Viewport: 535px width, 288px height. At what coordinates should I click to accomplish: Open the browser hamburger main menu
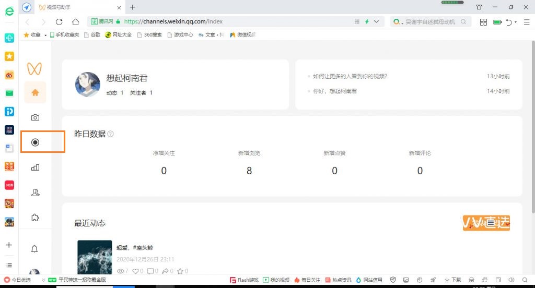pos(527,22)
